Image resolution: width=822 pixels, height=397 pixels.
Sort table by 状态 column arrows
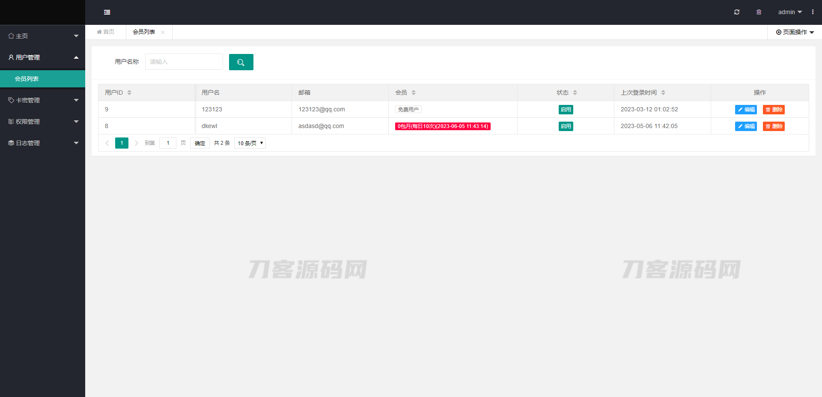point(575,93)
